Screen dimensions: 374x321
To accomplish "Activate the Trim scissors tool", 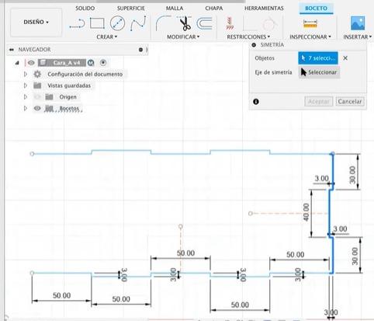I will point(185,23).
